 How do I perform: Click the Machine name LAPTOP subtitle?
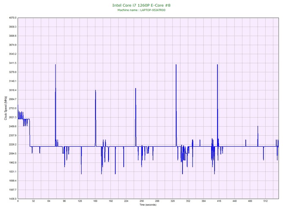(141, 10)
